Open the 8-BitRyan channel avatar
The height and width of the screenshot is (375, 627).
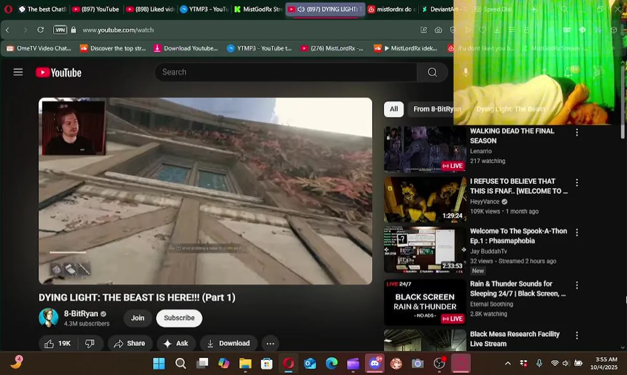[x=48, y=318]
